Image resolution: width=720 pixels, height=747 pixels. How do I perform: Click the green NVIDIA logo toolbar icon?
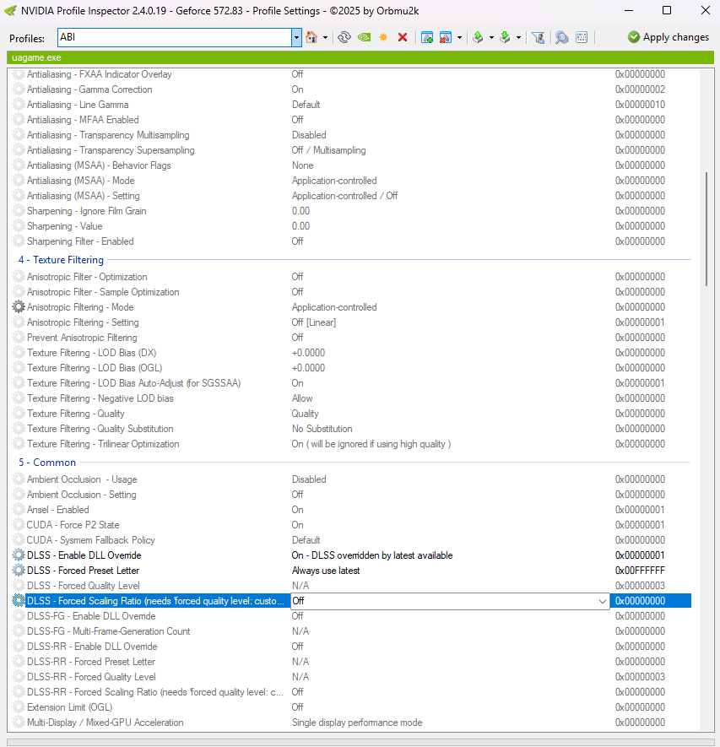pyautogui.click(x=364, y=37)
